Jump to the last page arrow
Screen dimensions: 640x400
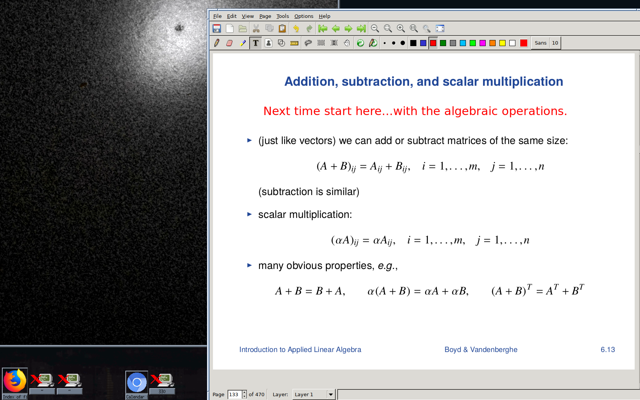(x=361, y=29)
